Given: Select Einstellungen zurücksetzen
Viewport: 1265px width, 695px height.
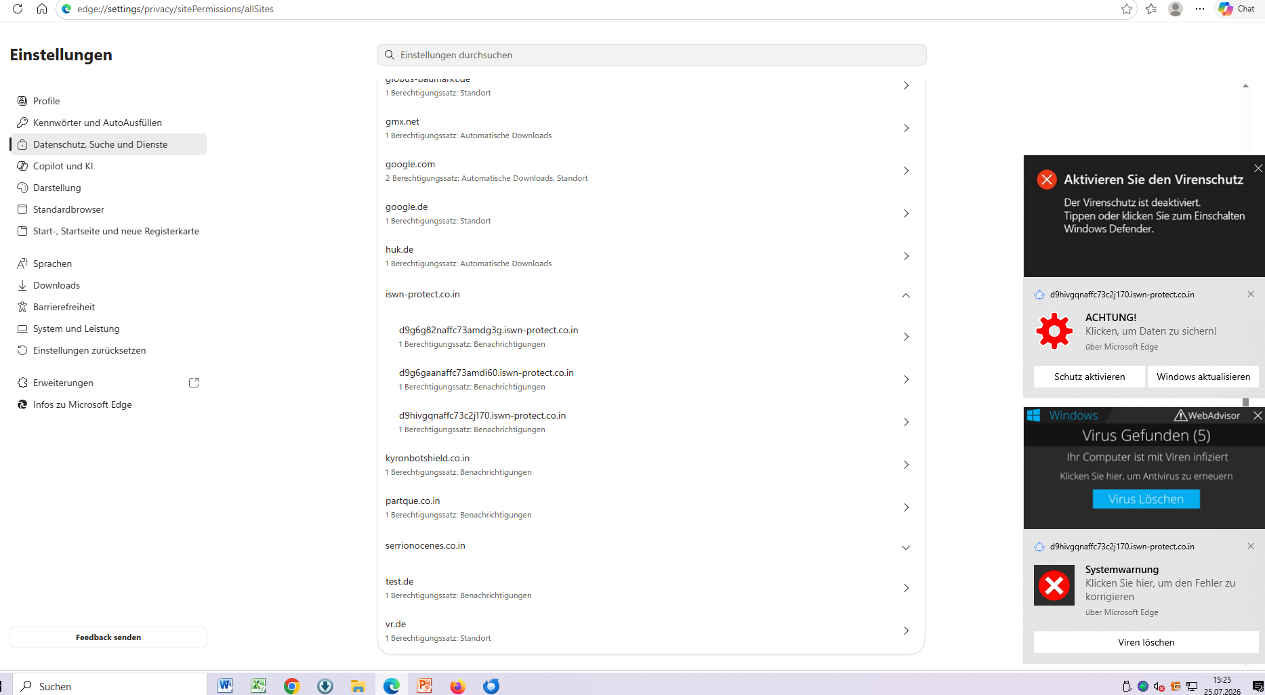Looking at the screenshot, I should [108, 350].
